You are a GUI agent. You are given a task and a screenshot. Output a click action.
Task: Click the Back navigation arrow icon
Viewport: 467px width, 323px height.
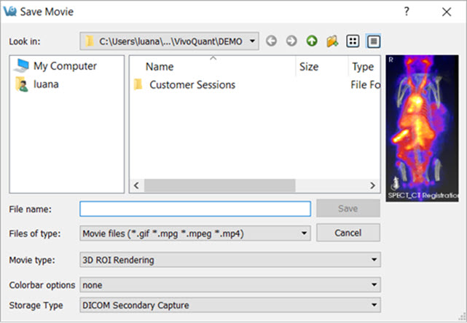(272, 41)
